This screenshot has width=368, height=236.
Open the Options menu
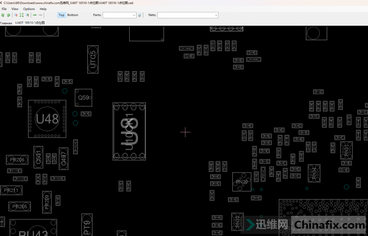[x=29, y=9]
